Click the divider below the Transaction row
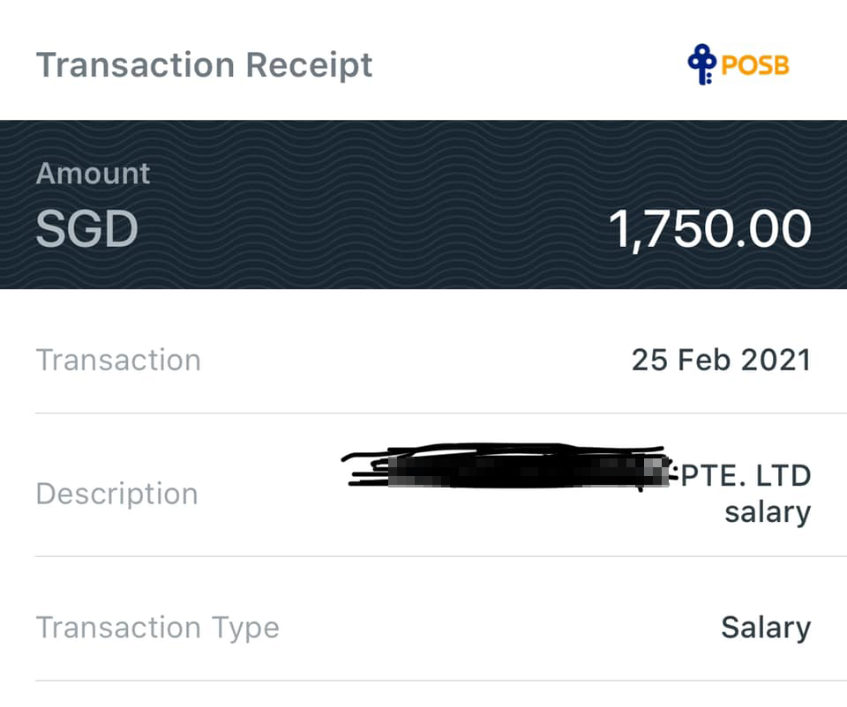This screenshot has width=847, height=707. tap(423, 413)
